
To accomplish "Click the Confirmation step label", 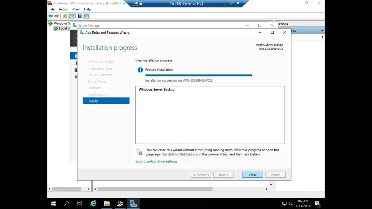I will (x=97, y=95).
